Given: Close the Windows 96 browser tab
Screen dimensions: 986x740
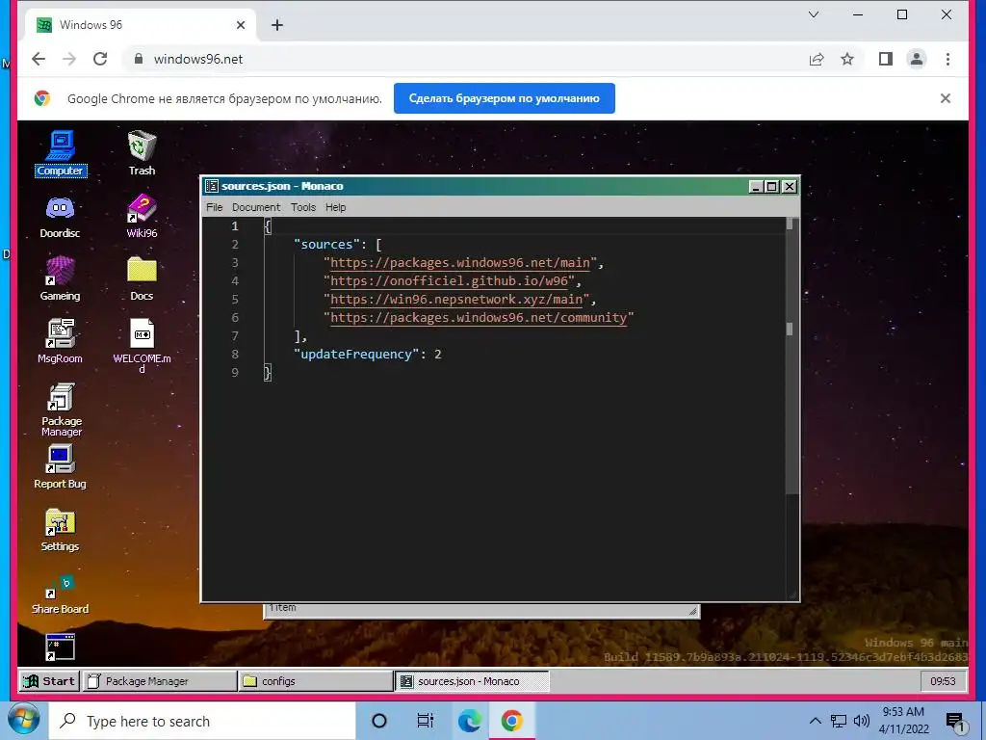Looking at the screenshot, I should pyautogui.click(x=241, y=25).
